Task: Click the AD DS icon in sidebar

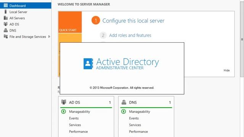Action: [6, 24]
